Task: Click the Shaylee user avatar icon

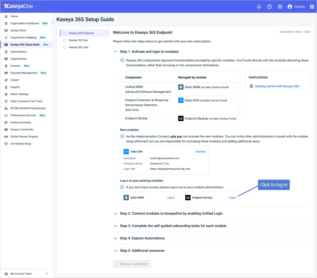Action: [x=290, y=7]
